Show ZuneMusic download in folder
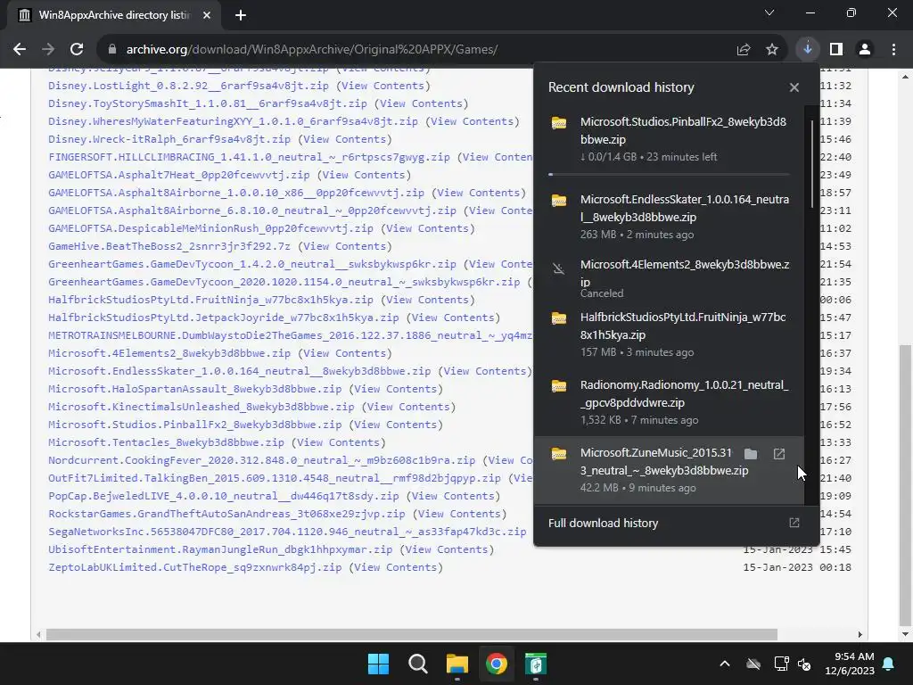 (751, 454)
